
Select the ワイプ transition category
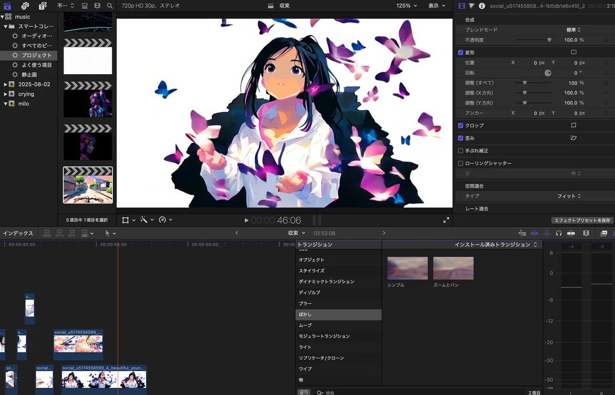(338, 369)
